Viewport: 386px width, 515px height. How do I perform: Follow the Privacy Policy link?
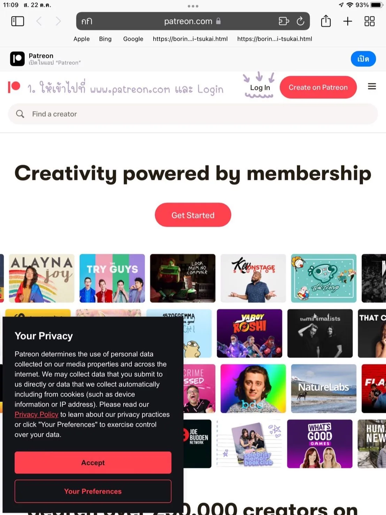click(x=36, y=414)
